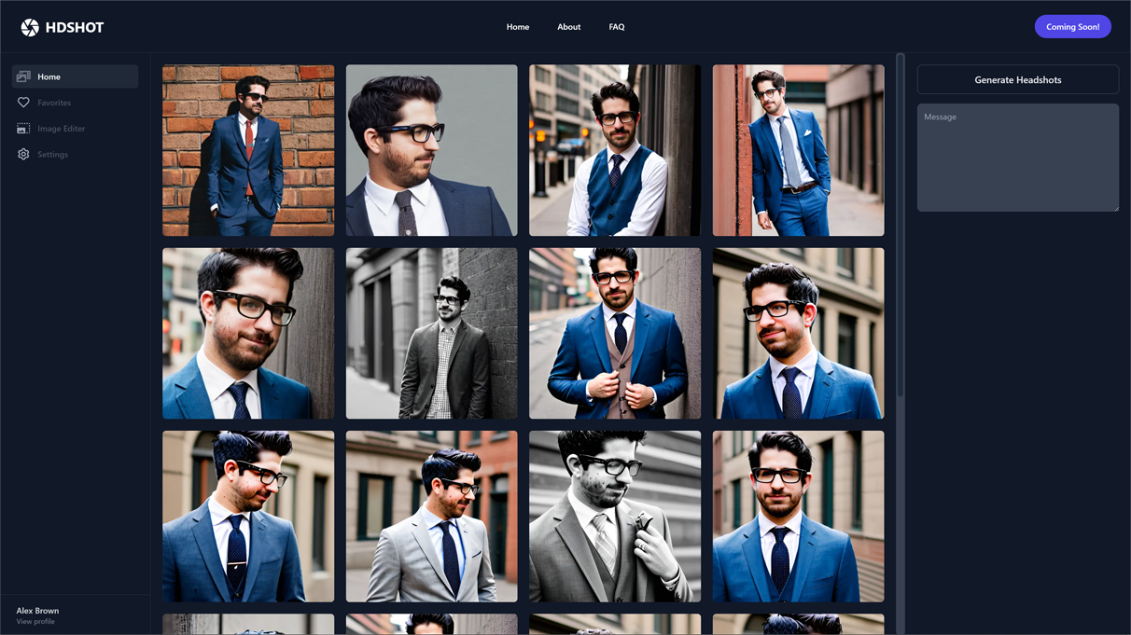This screenshot has height=635, width=1131.
Task: Open the light gray suit headshot
Action: [x=431, y=517]
